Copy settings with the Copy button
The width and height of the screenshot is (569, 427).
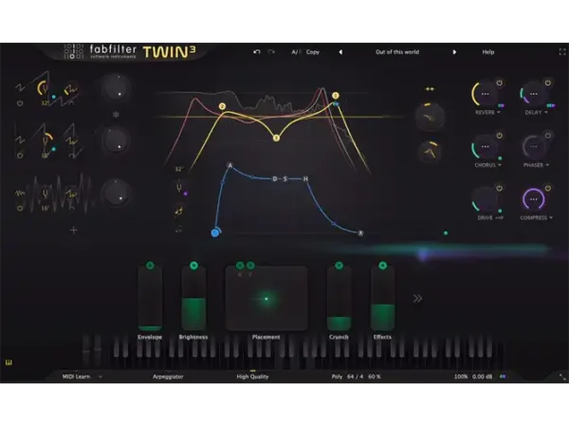(312, 52)
